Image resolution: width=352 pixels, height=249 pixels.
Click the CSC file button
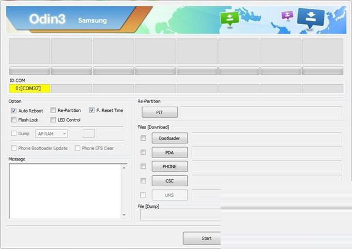coord(170,180)
